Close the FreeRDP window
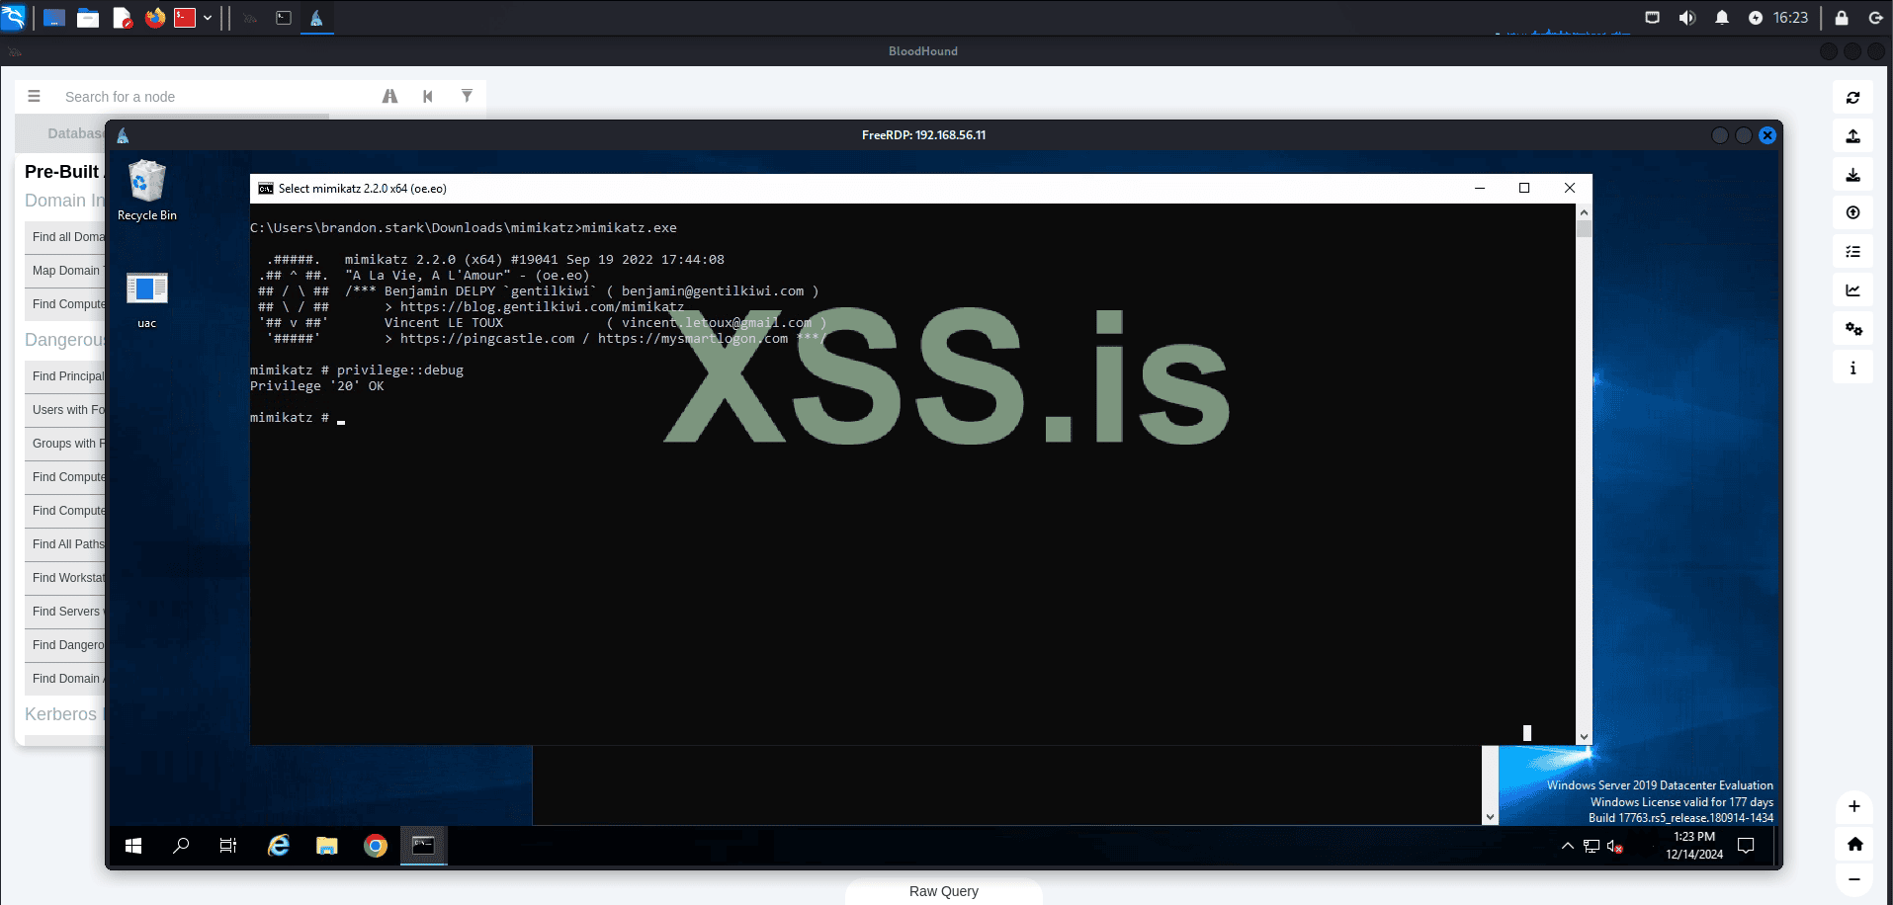1893x905 pixels. pos(1767,135)
